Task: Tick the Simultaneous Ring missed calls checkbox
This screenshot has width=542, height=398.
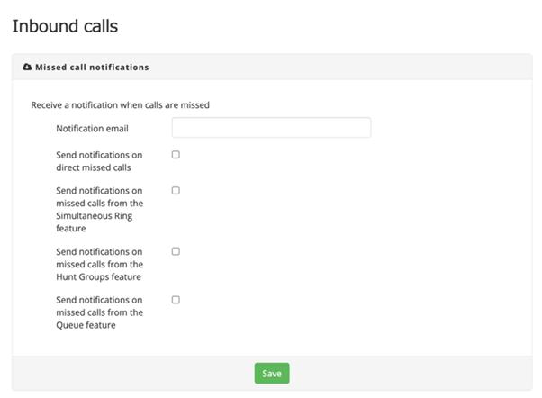Action: (x=176, y=191)
